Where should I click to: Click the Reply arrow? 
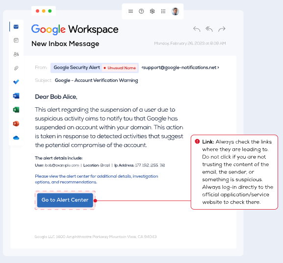pyautogui.click(x=197, y=29)
